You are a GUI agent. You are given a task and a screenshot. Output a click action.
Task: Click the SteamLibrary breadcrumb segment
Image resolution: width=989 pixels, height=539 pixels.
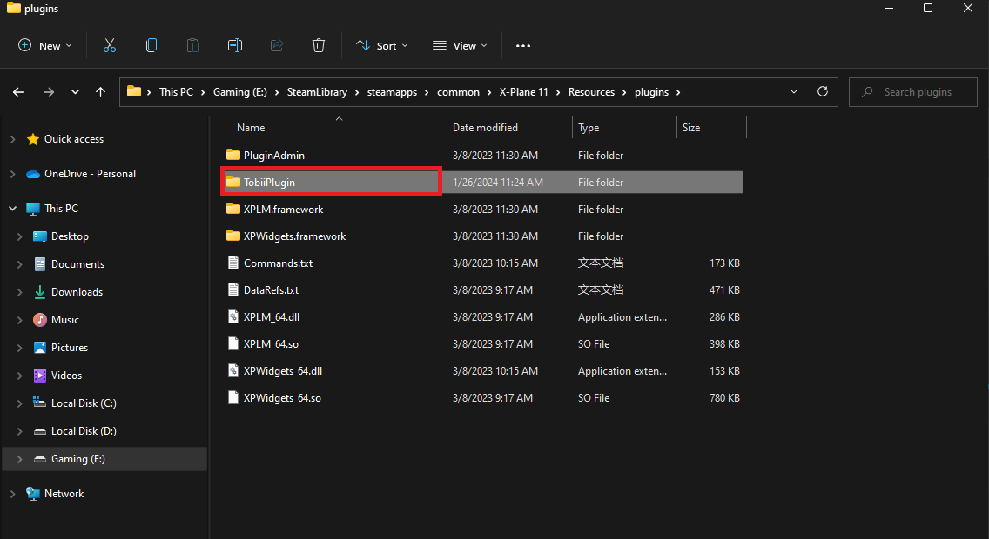coord(319,92)
